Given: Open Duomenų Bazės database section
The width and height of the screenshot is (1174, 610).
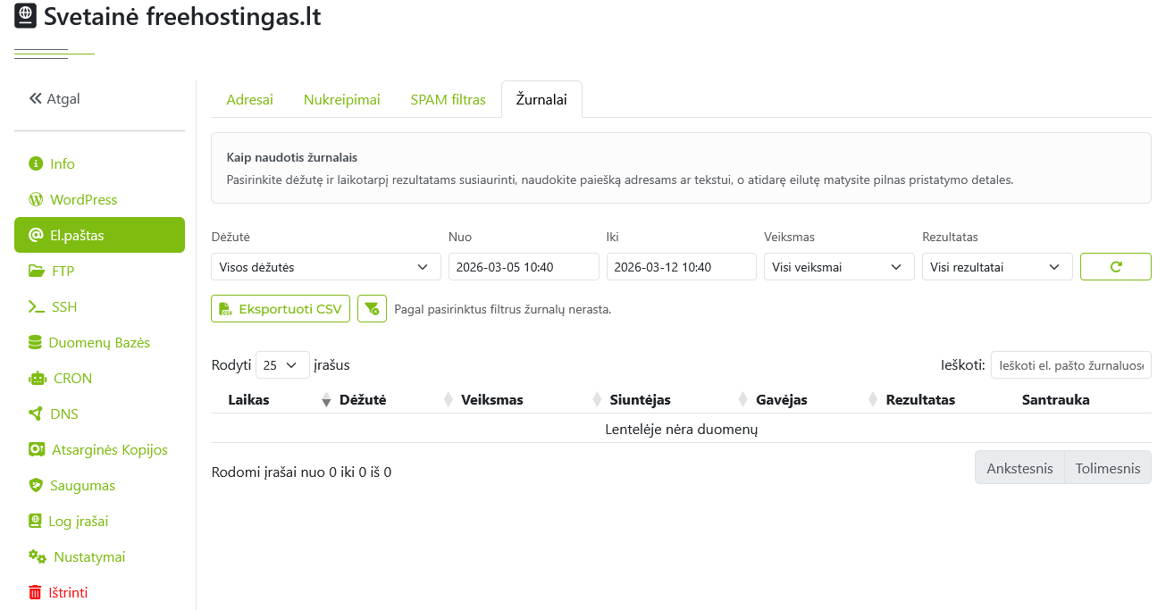Looking at the screenshot, I should coord(98,343).
